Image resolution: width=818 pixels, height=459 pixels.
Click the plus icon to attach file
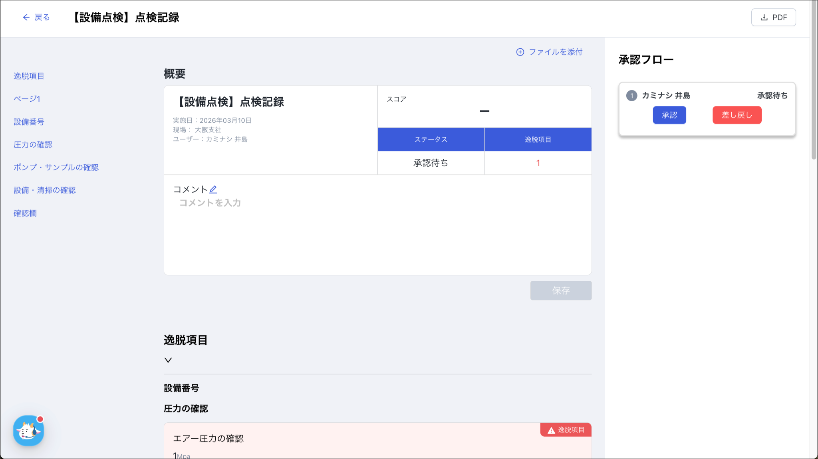[520, 52]
